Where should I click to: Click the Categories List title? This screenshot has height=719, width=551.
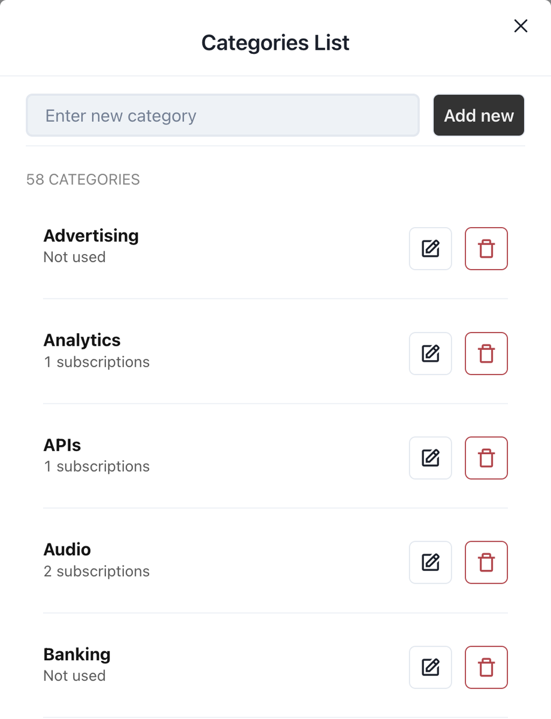275,43
